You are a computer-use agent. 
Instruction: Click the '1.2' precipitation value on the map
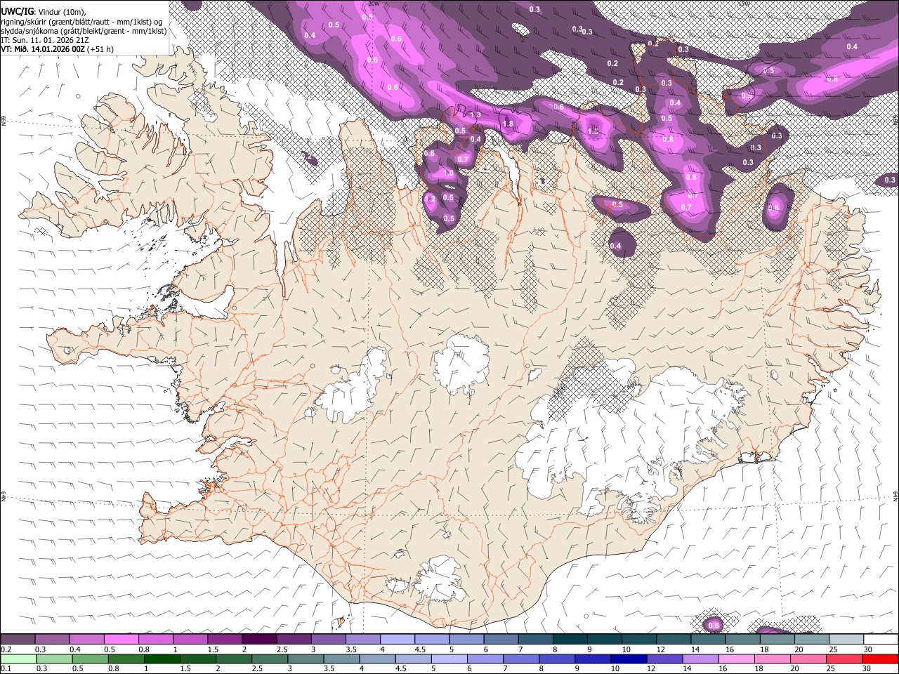tap(431, 199)
